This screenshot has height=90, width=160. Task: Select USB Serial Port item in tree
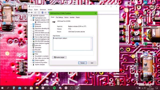coord(42,22)
